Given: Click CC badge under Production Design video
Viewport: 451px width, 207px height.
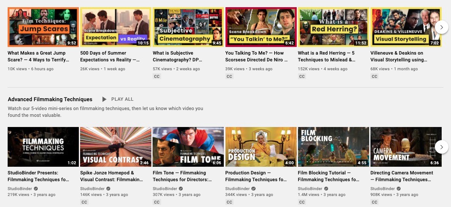Looking at the screenshot, I should point(229,202).
